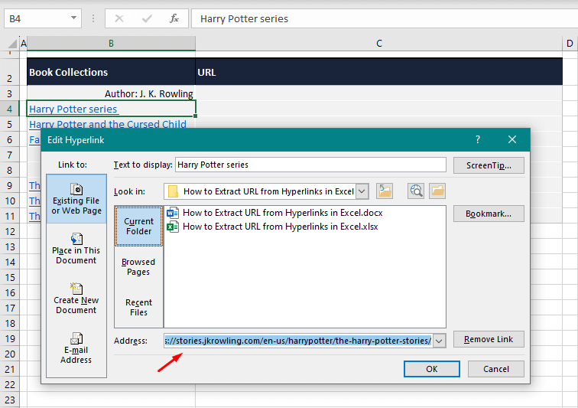This screenshot has height=408, width=578.
Task: Open Browse the Web search icon
Action: (x=416, y=191)
